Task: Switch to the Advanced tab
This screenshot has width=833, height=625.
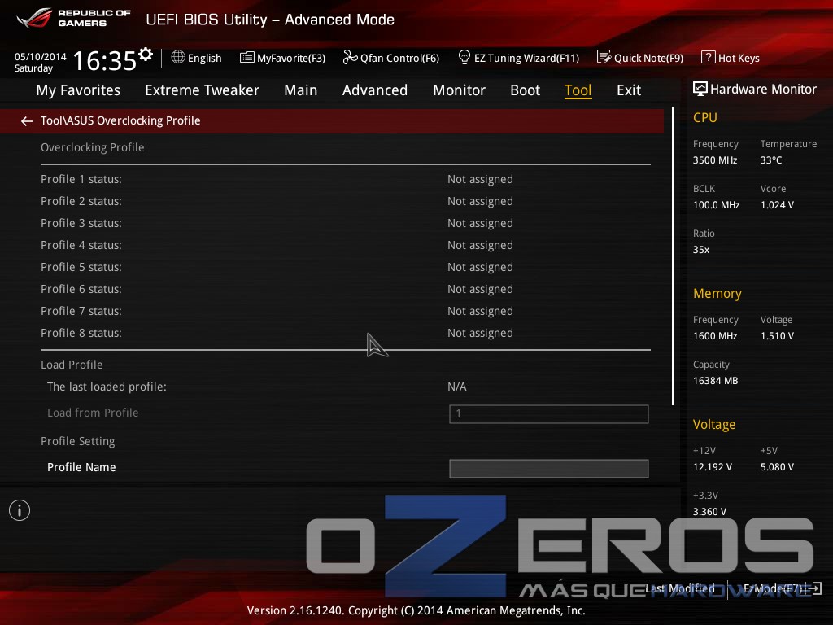Action: 375,90
